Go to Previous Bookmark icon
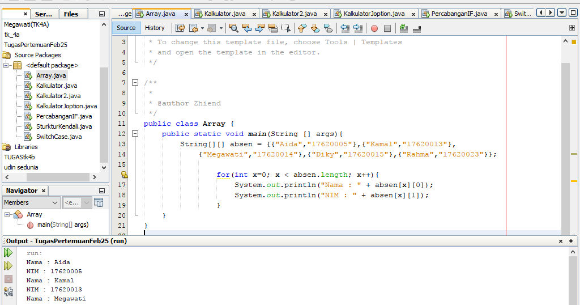 tap(302, 28)
